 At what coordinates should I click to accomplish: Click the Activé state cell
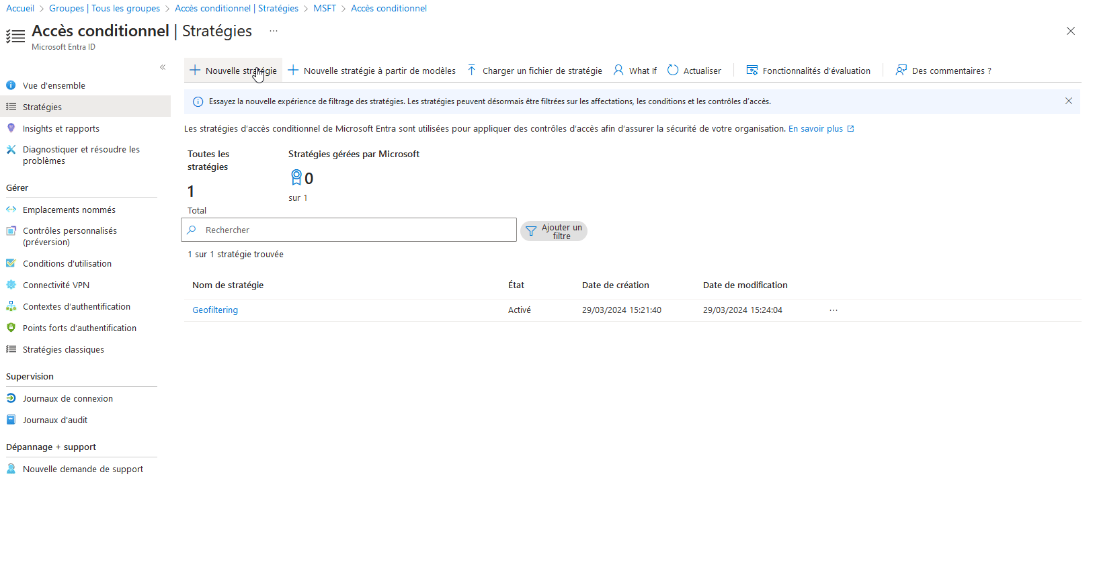[x=520, y=310]
